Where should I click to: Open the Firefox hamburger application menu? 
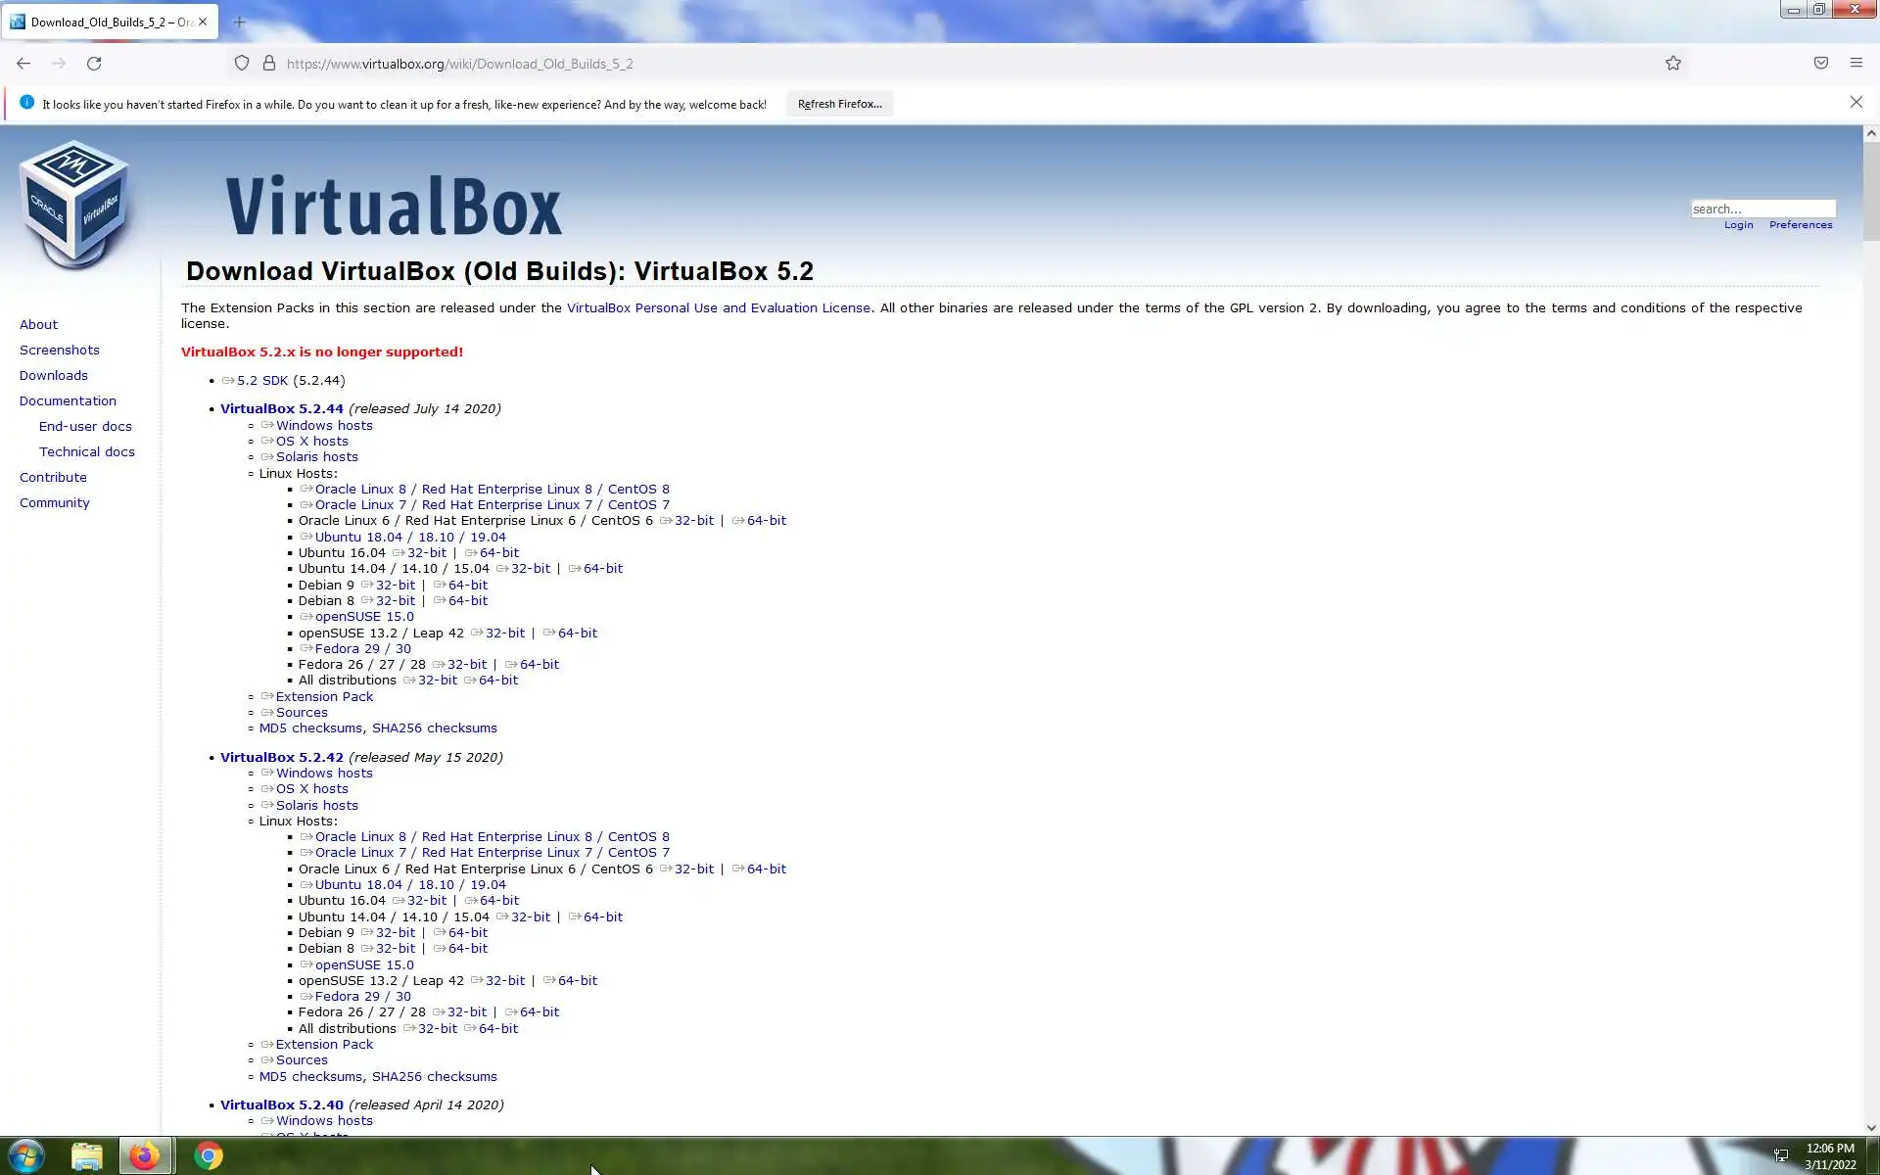1856,64
